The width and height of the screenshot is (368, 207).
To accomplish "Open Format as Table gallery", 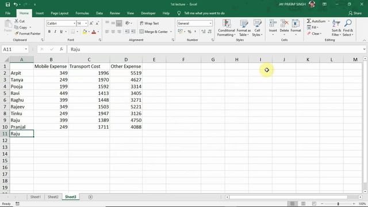I will pos(244,28).
